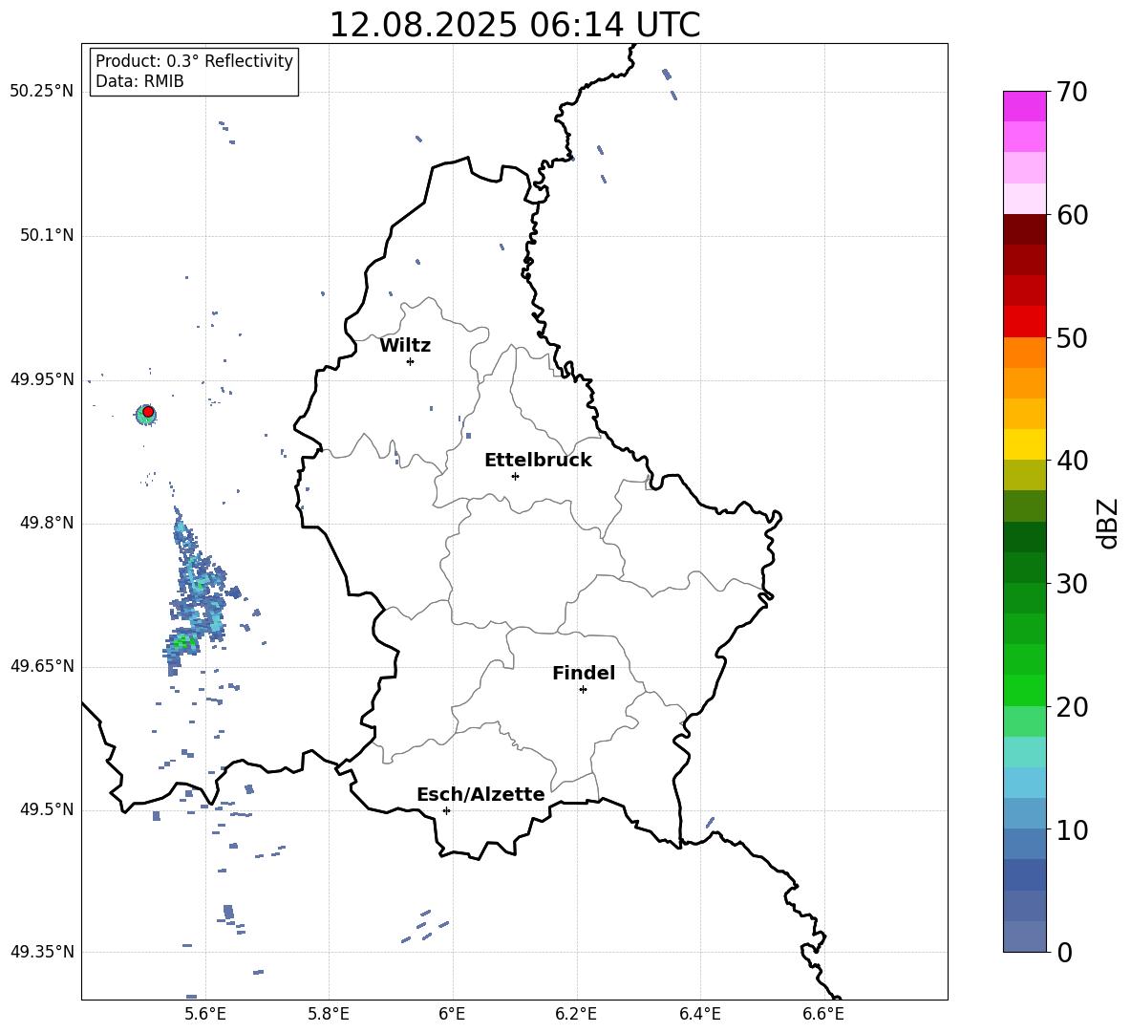Image resolution: width=1131 pixels, height=1033 pixels.
Task: Click the yellow colorbar swatch above 40
Action: click(1024, 445)
